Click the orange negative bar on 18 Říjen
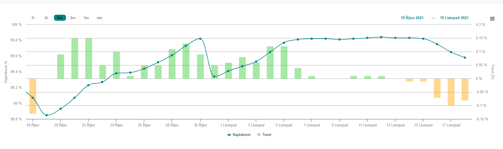 pos(33,96)
